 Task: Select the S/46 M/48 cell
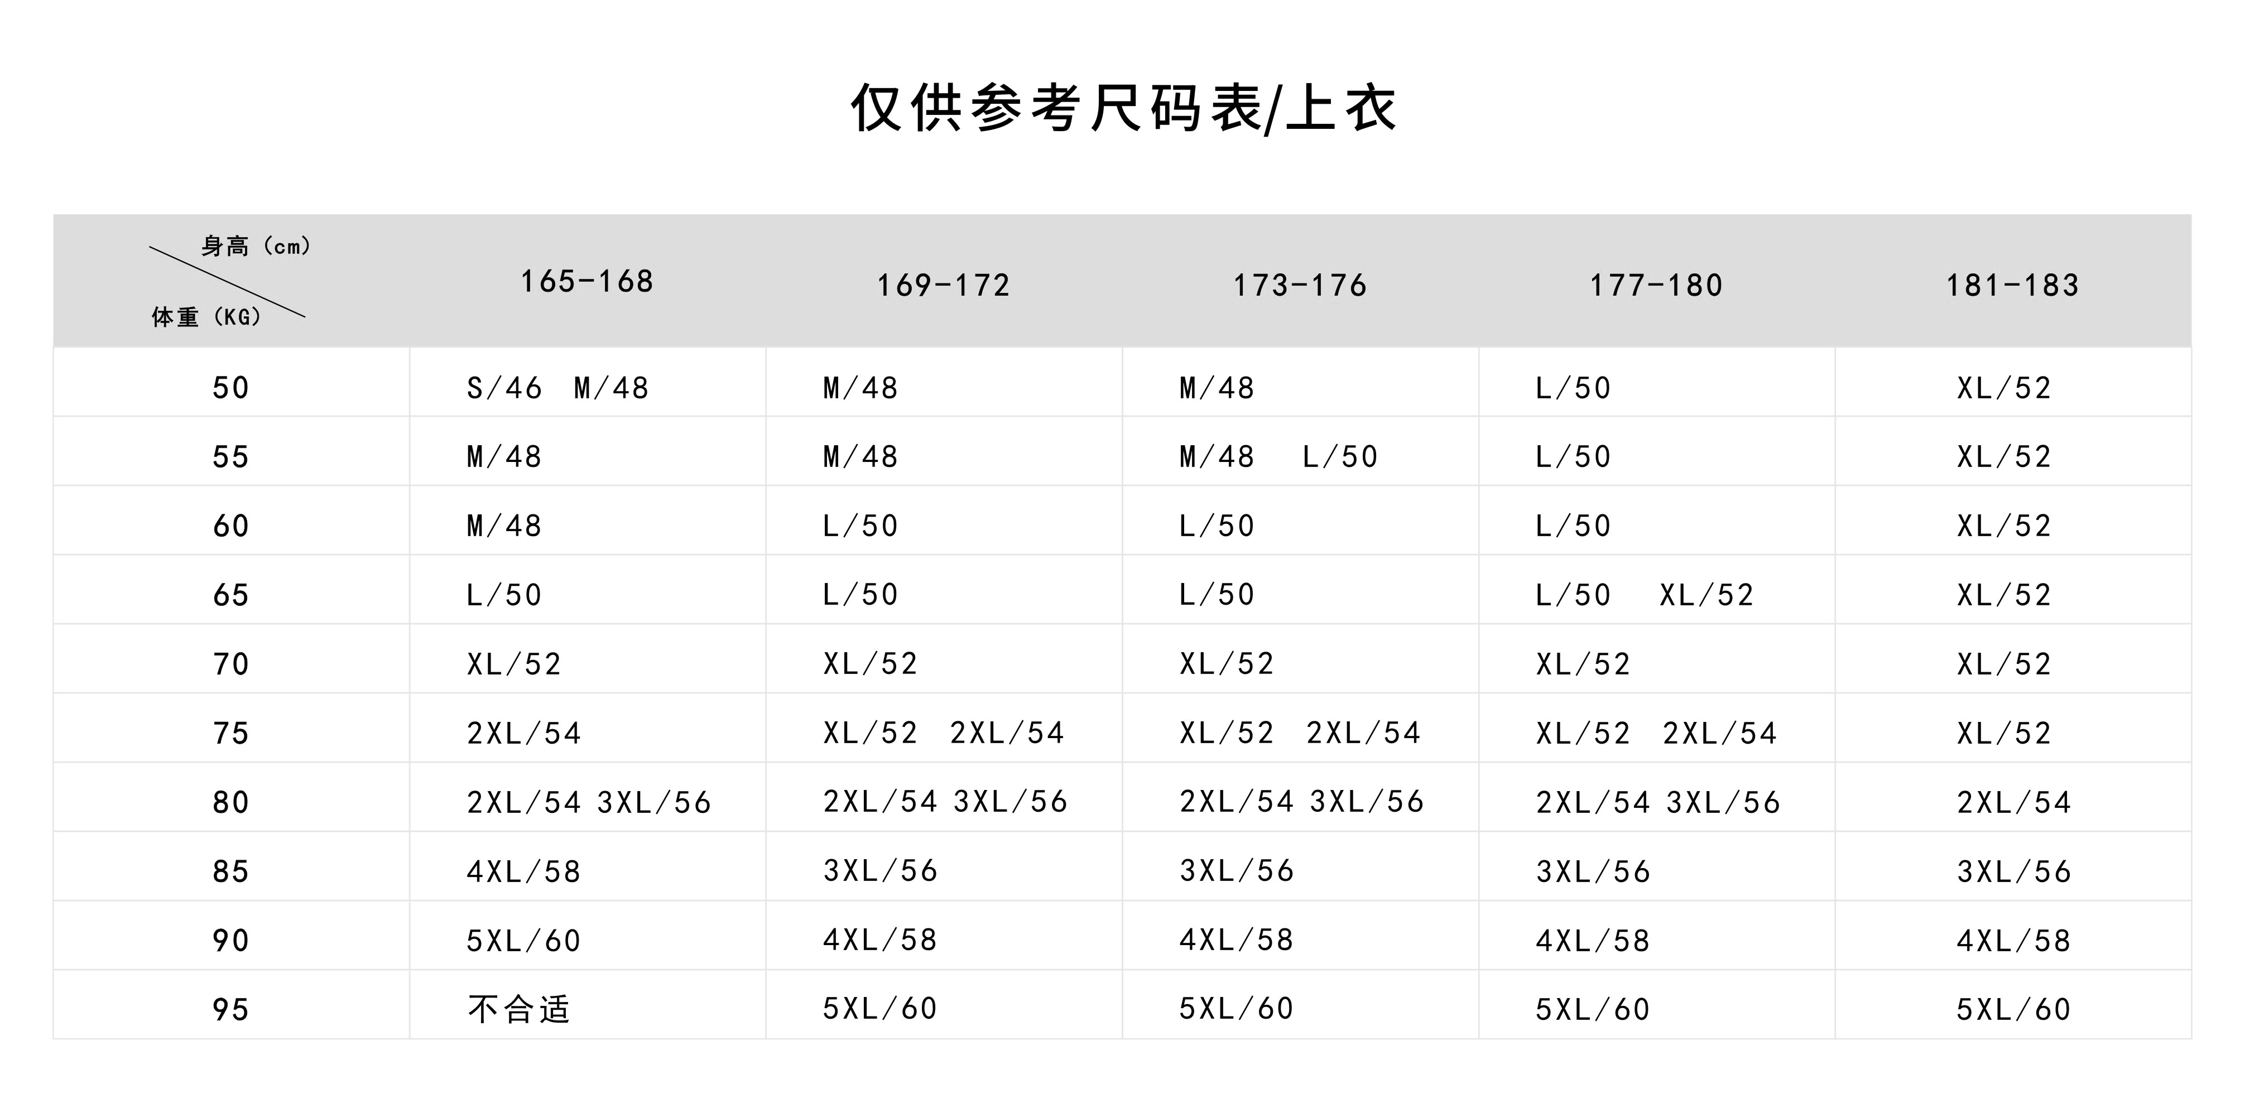tap(558, 388)
